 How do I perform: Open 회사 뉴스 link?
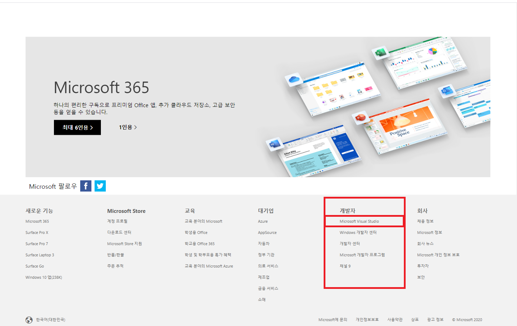pos(425,244)
